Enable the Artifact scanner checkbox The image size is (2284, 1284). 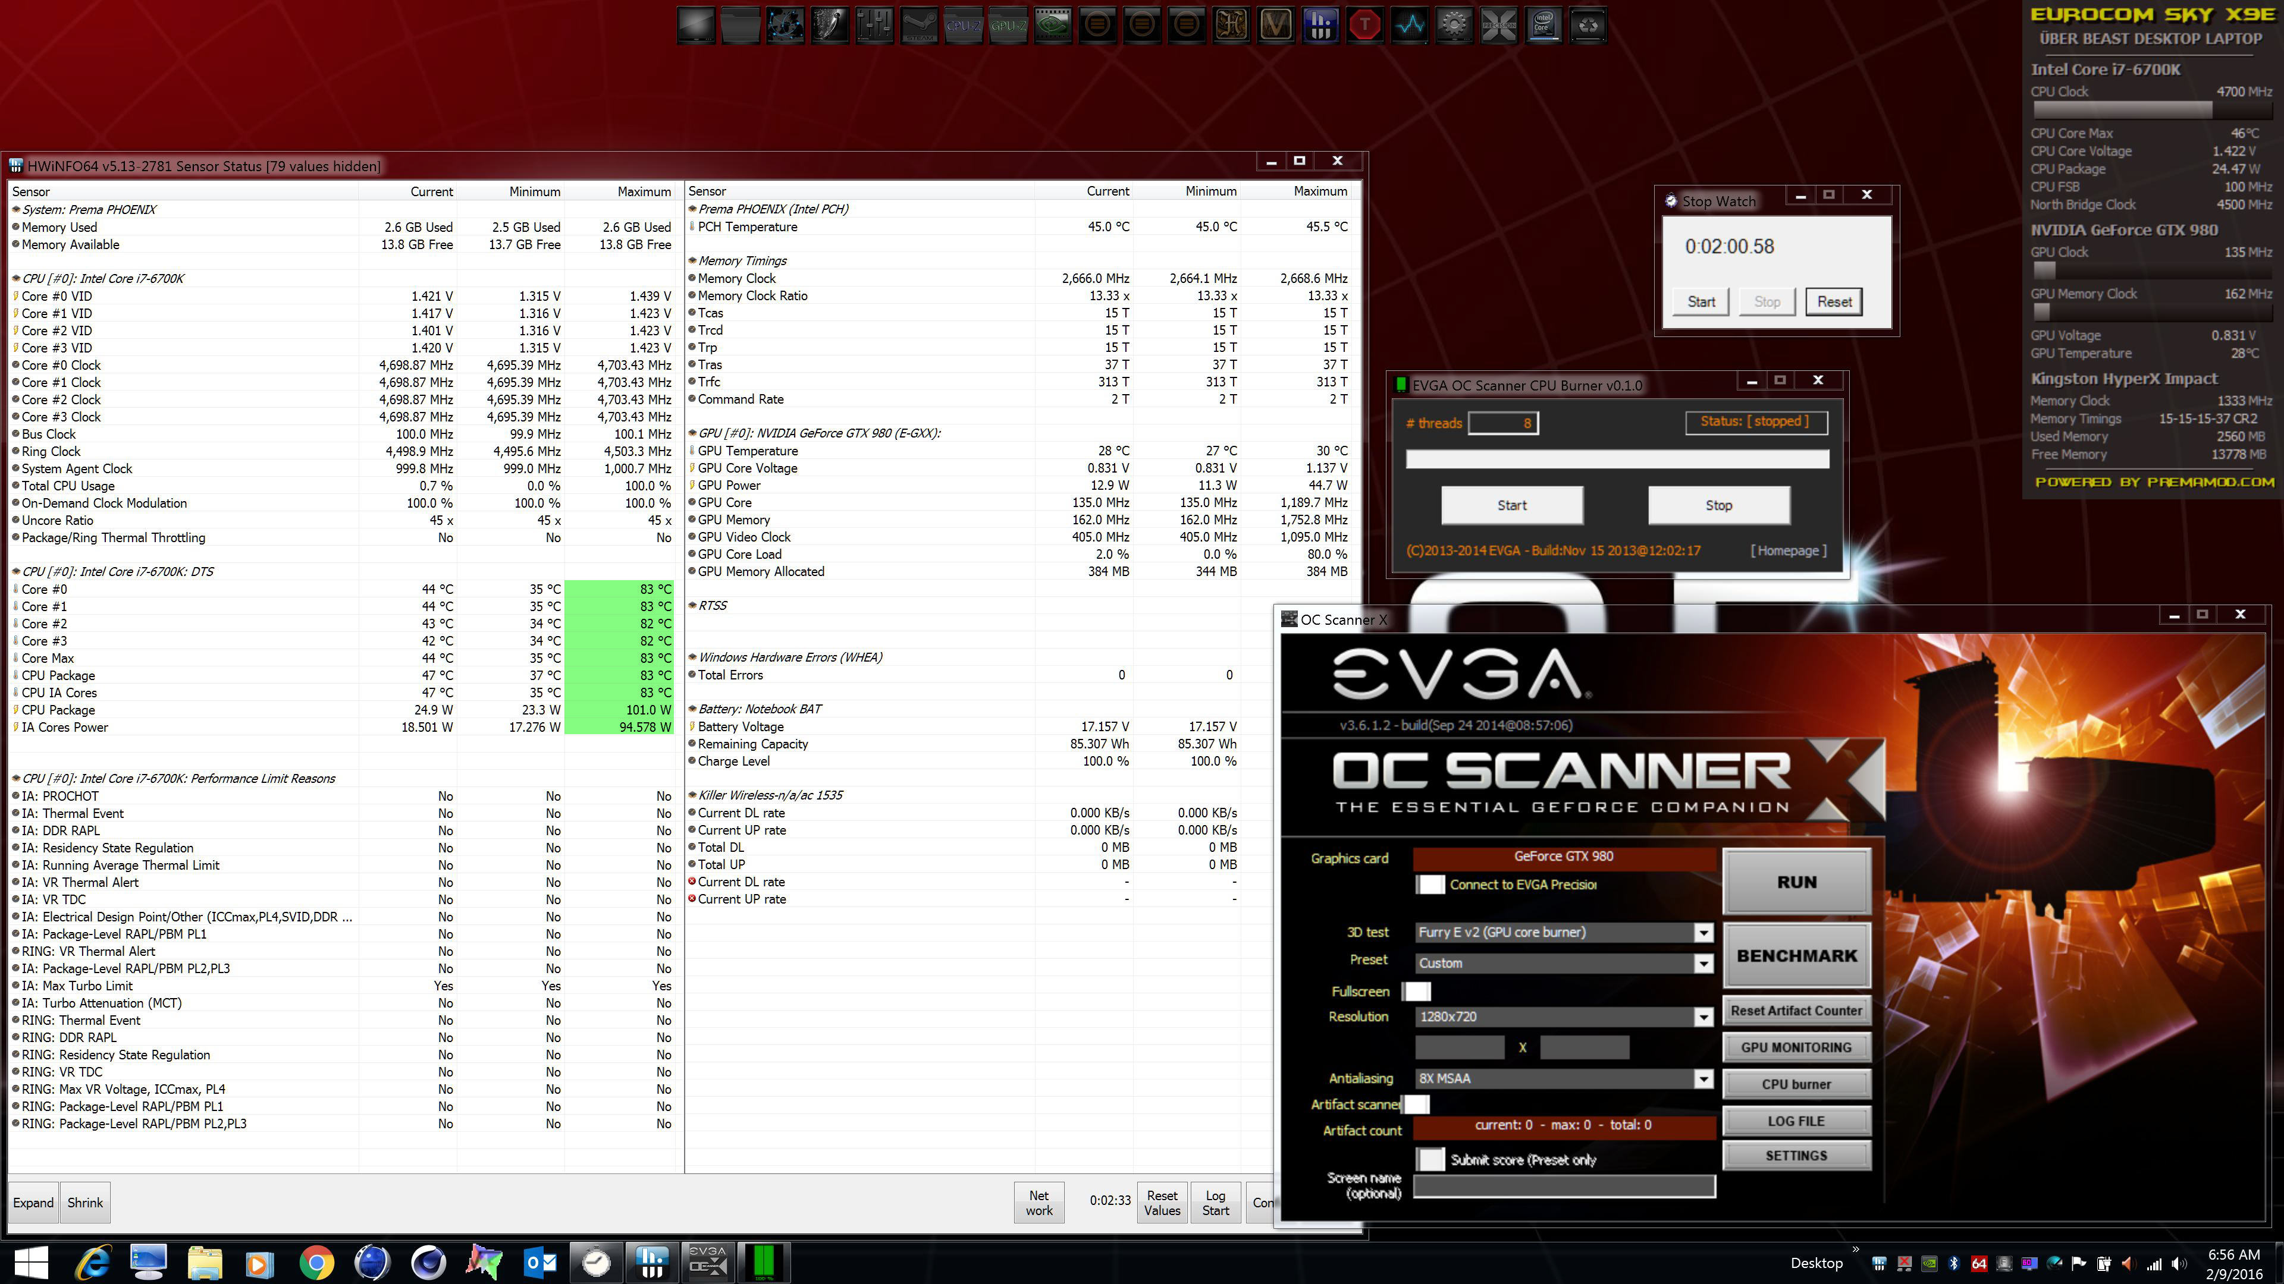1416,1104
